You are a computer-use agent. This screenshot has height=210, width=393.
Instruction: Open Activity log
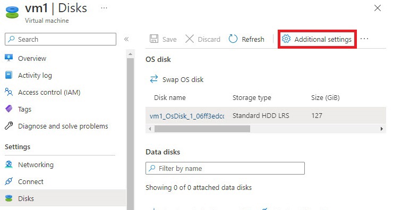35,76
